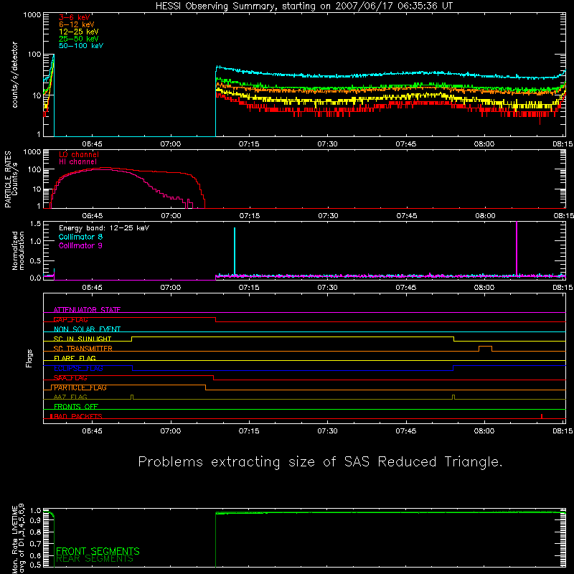Select the Collimator 8 legend label

tap(80, 237)
